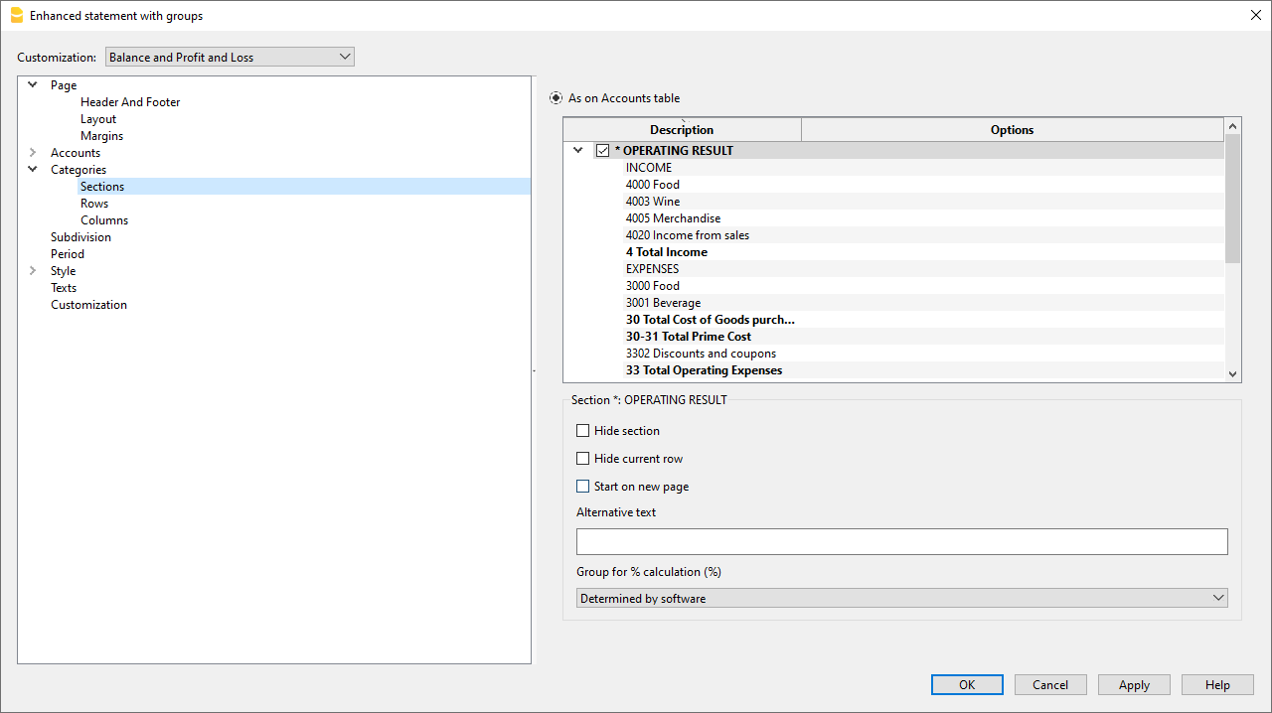Select the Subdivision tree item

pos(80,236)
